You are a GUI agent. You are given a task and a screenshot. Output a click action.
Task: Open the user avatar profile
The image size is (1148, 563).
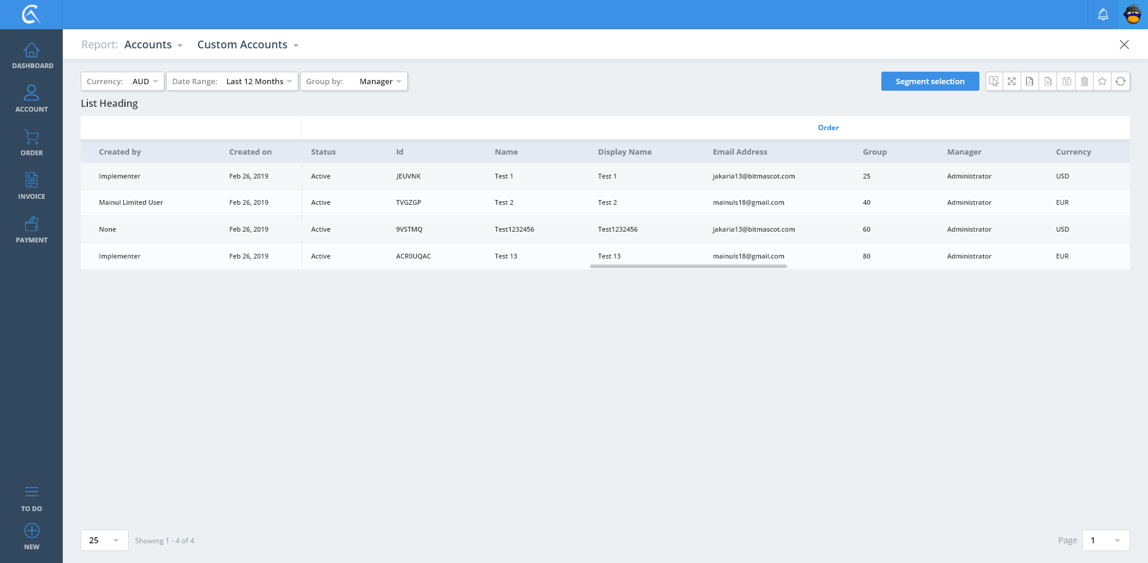pyautogui.click(x=1132, y=14)
